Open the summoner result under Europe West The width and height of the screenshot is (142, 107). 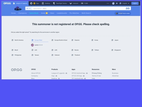click(37, 45)
